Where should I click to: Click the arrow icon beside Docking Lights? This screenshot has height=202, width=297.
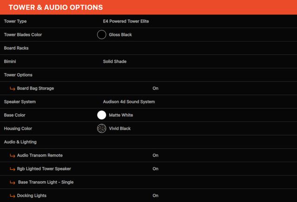click(x=13, y=196)
